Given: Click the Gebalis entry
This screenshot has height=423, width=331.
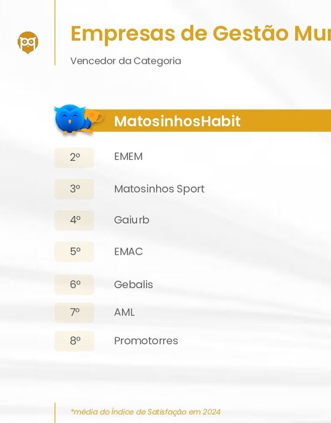Looking at the screenshot, I should [x=133, y=285].
